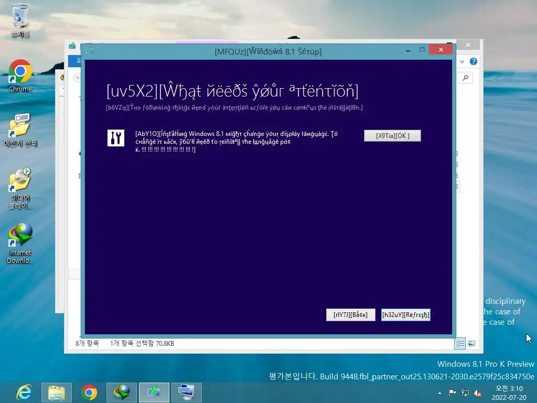Click the Explorer back arrow button
537x403 pixels.
click(x=78, y=78)
